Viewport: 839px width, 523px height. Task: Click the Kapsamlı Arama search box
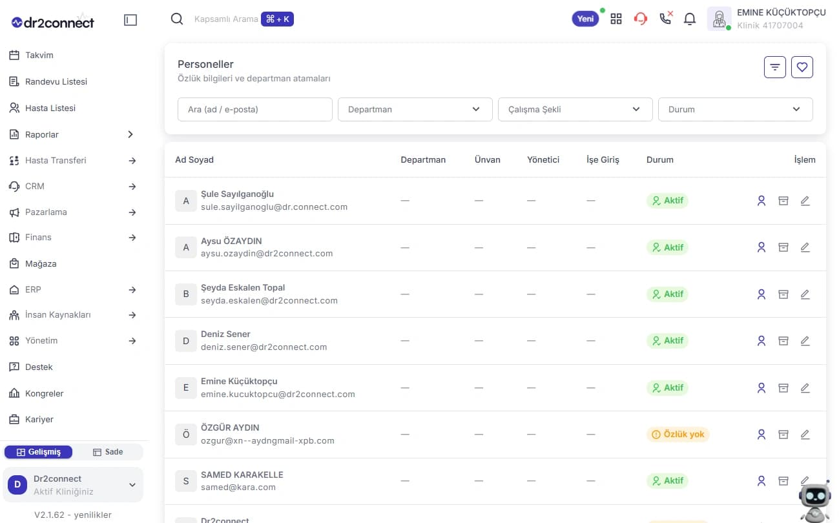tap(226, 19)
